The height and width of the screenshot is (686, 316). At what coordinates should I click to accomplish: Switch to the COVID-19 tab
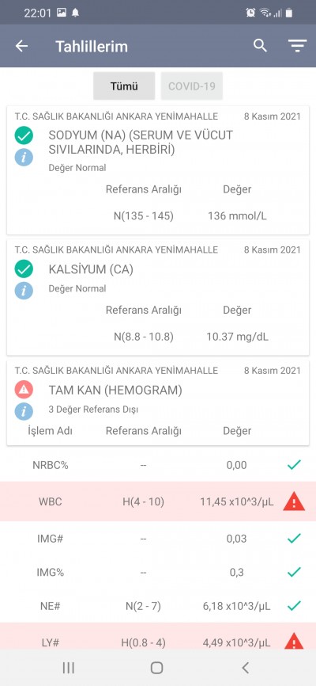(192, 86)
